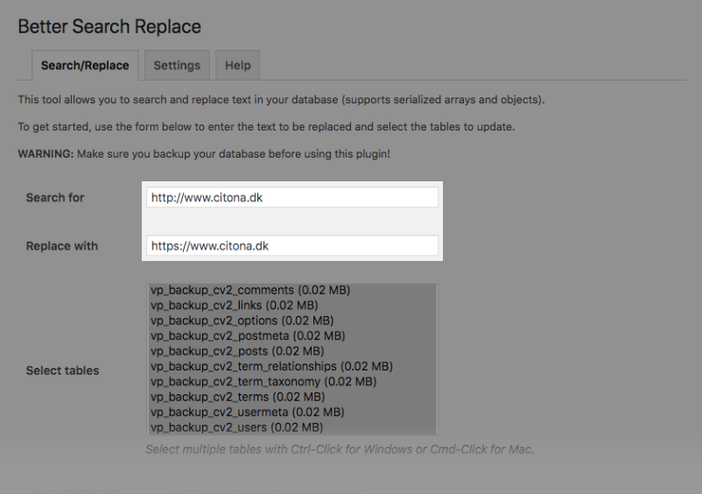This screenshot has height=494, width=702.
Task: Select vp_backup_cv2_term_taxonomy table
Action: [291, 382]
